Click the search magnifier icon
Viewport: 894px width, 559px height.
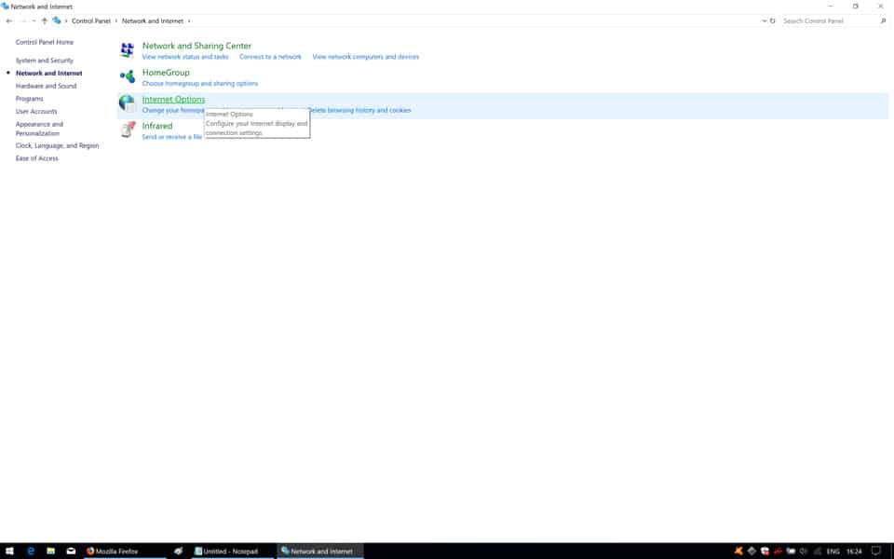(883, 21)
